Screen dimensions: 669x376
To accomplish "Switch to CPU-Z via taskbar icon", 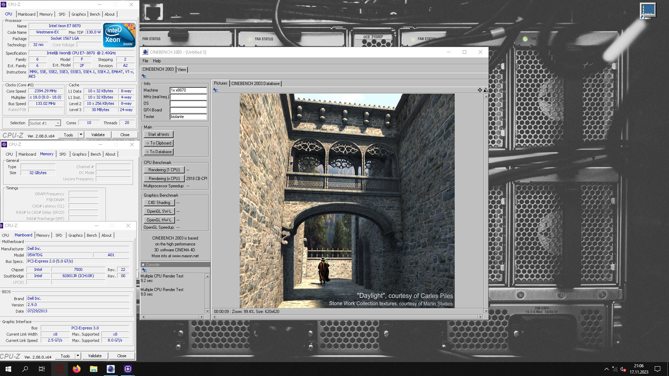I will tap(128, 369).
